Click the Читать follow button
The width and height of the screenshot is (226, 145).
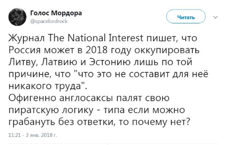[186, 16]
